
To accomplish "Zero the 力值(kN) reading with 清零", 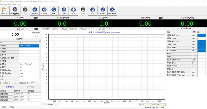I will 36,18.
